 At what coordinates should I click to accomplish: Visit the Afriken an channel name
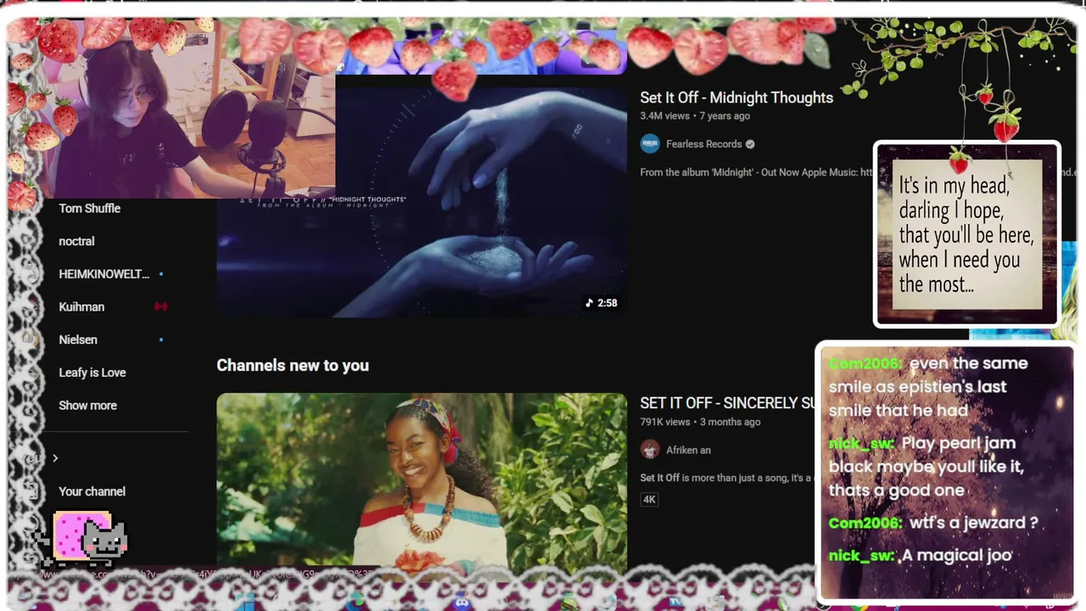[688, 450]
